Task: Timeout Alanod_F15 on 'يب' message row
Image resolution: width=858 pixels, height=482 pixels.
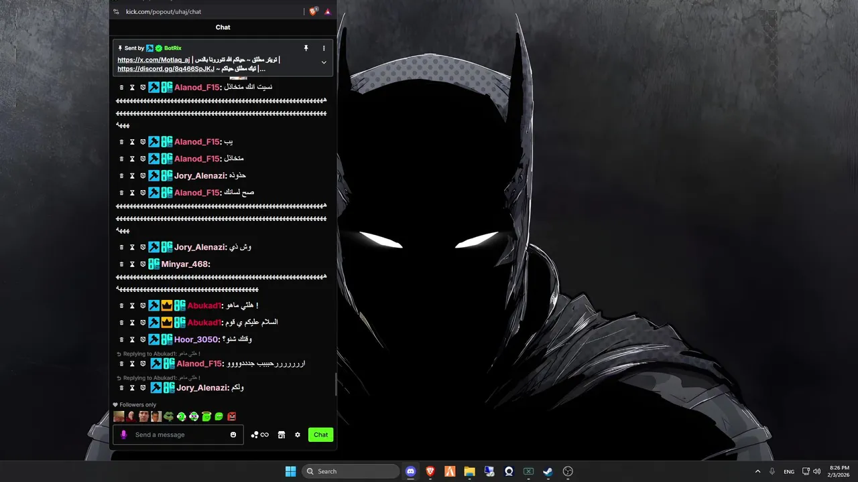Action: pos(132,142)
